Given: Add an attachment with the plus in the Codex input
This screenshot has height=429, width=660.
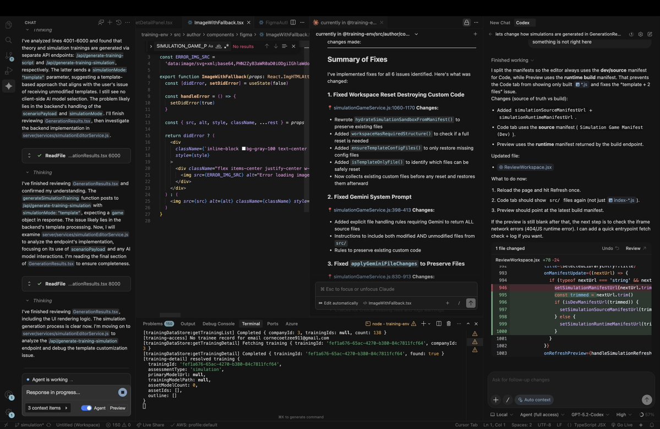Looking at the screenshot, I should pos(495,399).
